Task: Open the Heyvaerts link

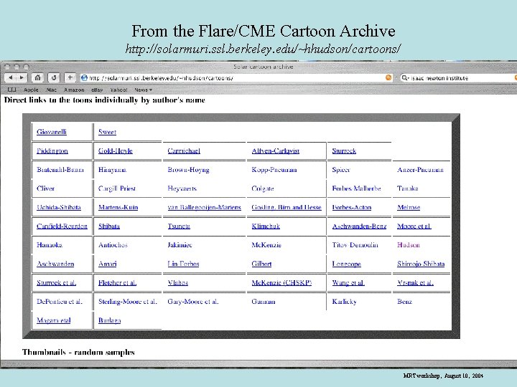Action: coord(182,188)
